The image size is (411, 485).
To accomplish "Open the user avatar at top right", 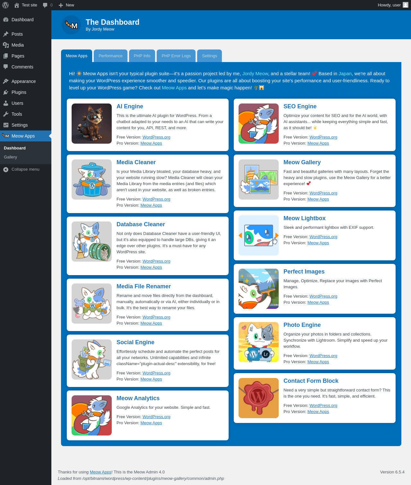I will point(406,5).
